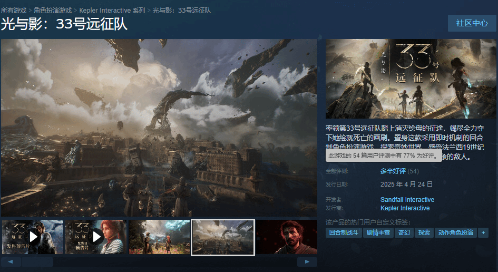The width and height of the screenshot is (498, 272).
Task: Click the thumbnail strip scrollbar handle
Action: [37, 262]
